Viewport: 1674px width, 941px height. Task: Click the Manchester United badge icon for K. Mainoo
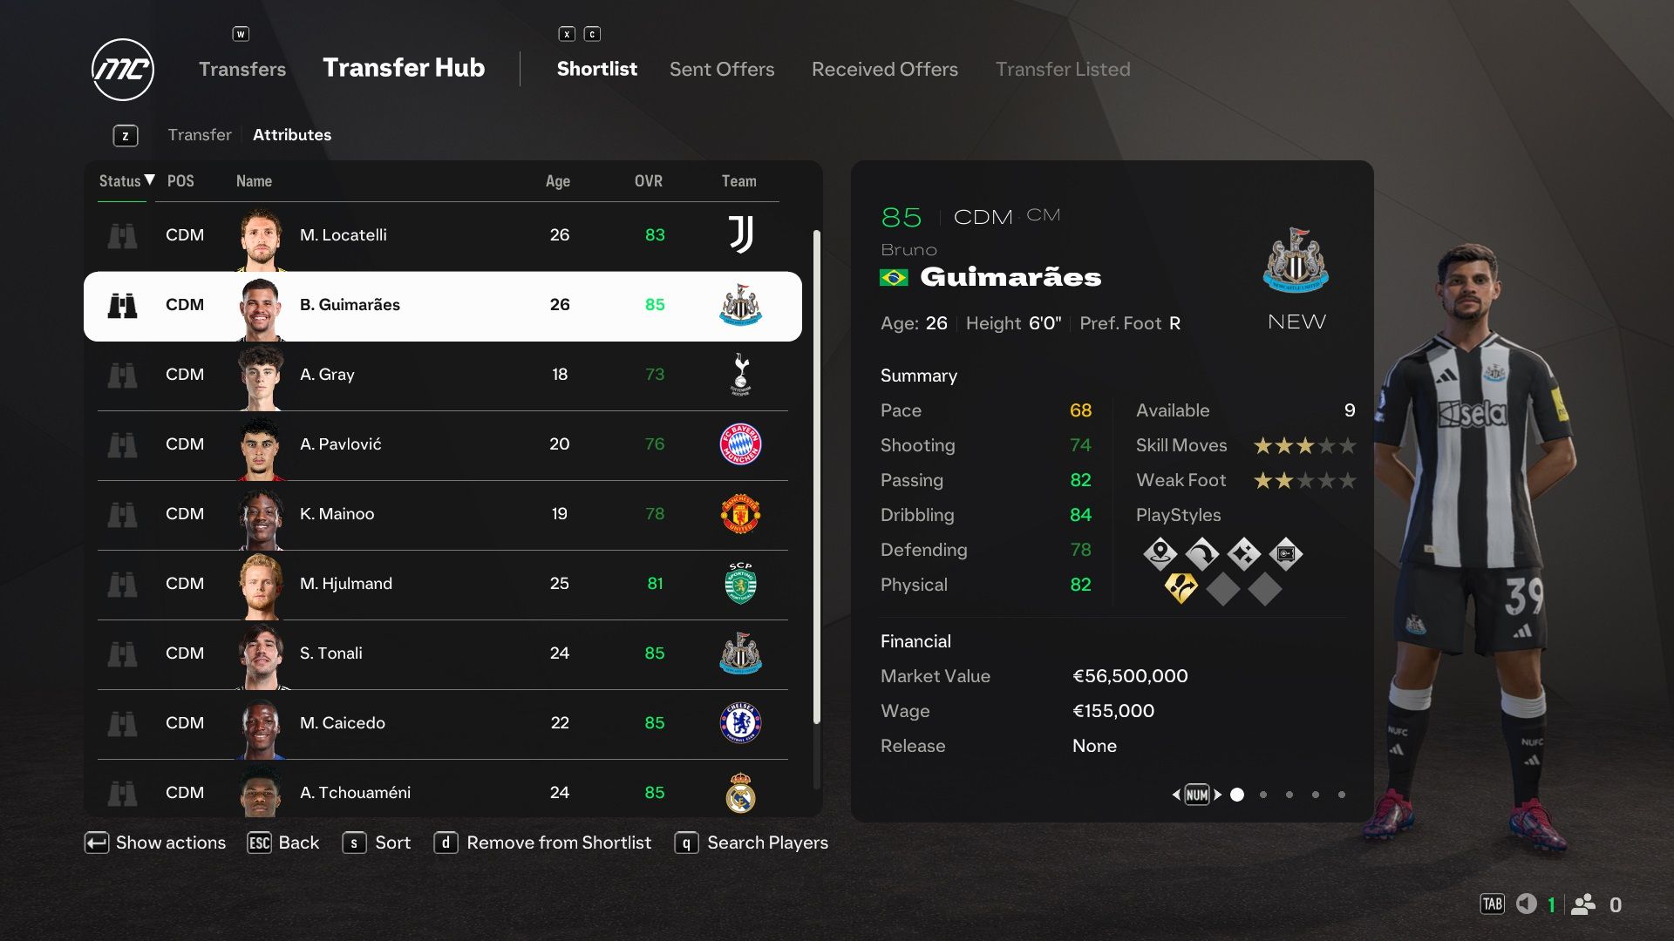click(x=738, y=512)
